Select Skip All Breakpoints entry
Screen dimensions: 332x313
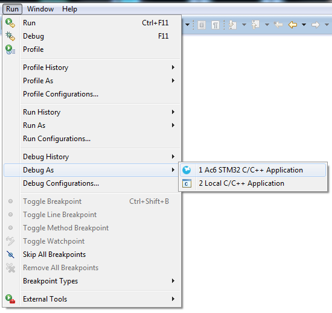point(92,255)
